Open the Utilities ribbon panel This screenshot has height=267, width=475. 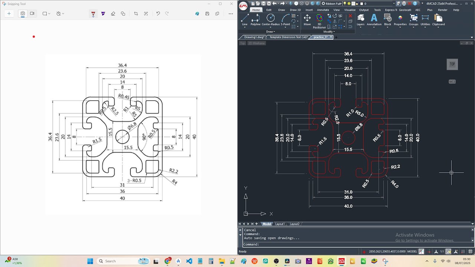click(425, 20)
